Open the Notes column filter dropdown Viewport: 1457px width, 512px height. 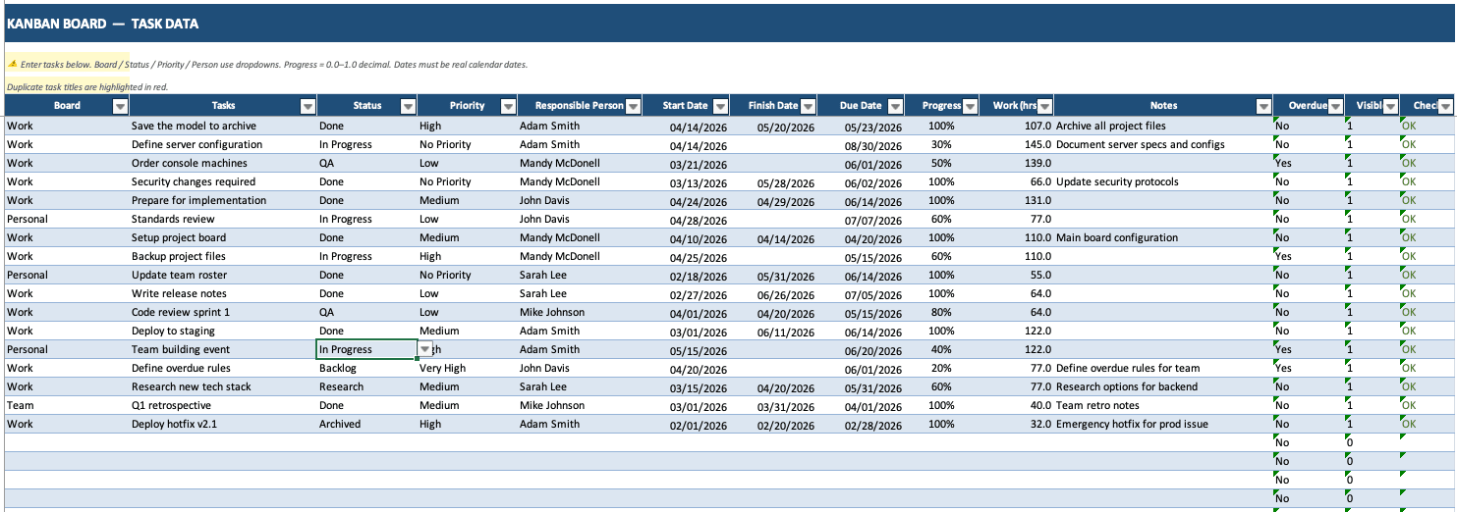(1263, 106)
